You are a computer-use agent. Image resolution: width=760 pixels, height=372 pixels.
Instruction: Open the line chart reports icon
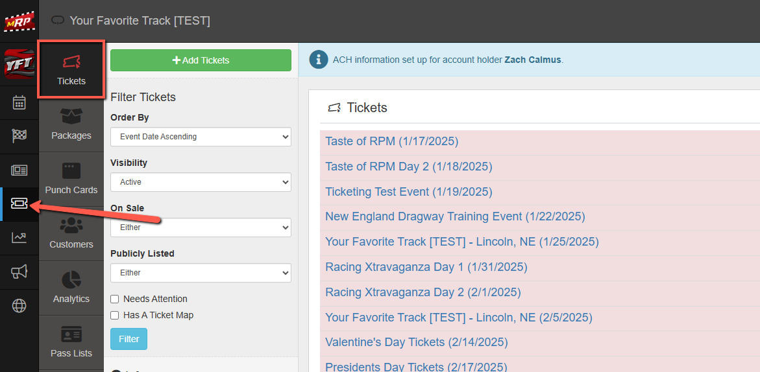coord(19,237)
